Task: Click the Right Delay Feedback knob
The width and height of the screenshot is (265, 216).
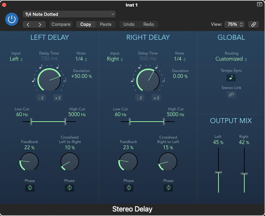Action: pos(128,162)
